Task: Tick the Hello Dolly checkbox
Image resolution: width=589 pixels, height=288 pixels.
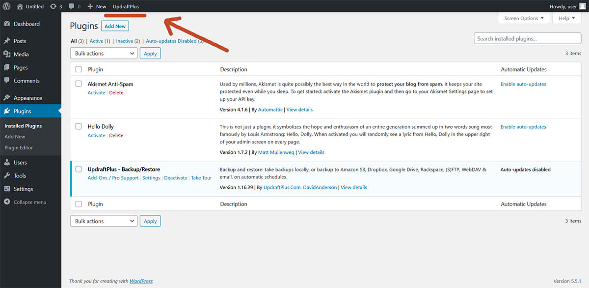Action: tap(79, 126)
